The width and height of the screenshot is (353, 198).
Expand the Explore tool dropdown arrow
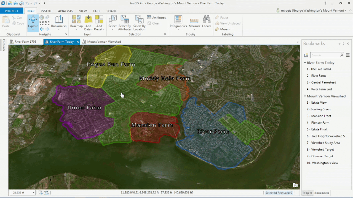click(33, 29)
